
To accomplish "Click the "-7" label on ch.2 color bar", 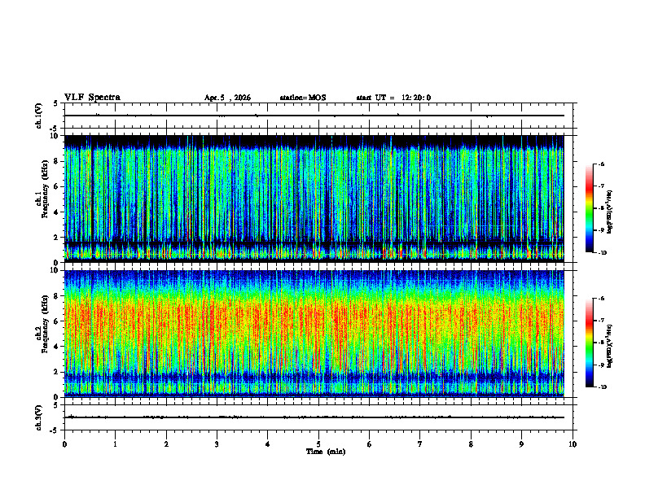I will 601,321.
